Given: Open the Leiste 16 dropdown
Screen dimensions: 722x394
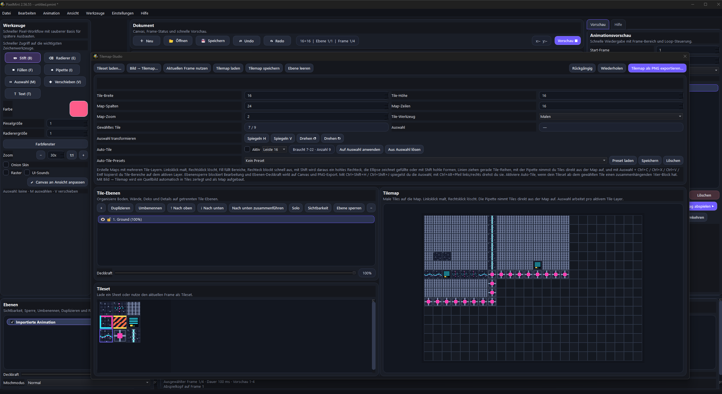Looking at the screenshot, I should coord(274,149).
